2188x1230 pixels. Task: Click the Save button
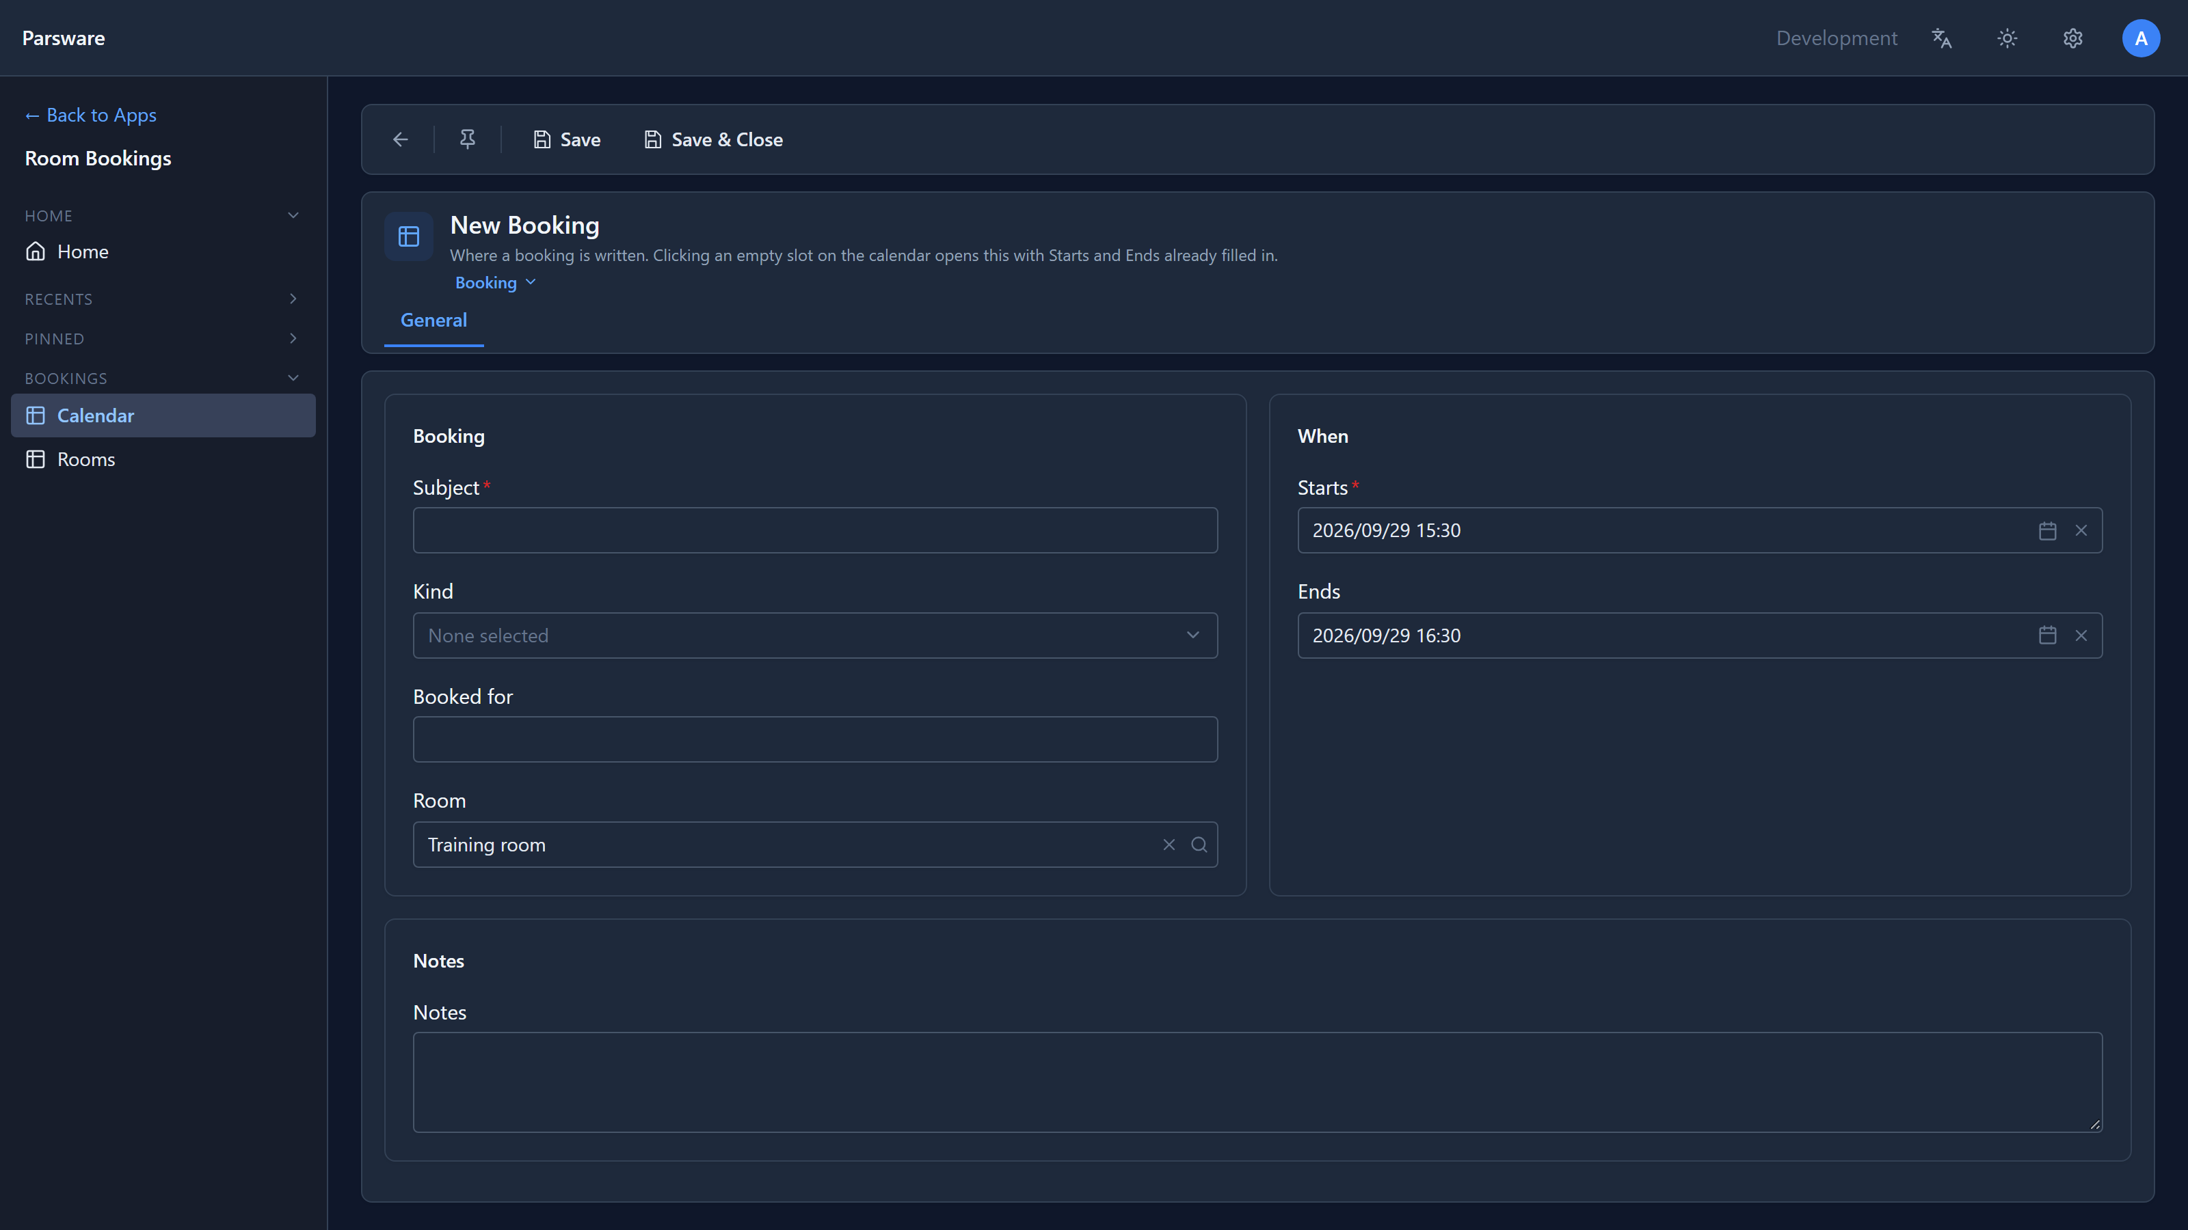click(x=567, y=139)
